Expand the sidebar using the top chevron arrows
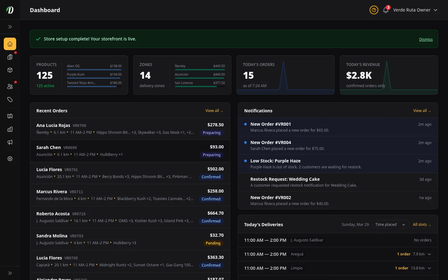The image size is (448, 280). 10,27
